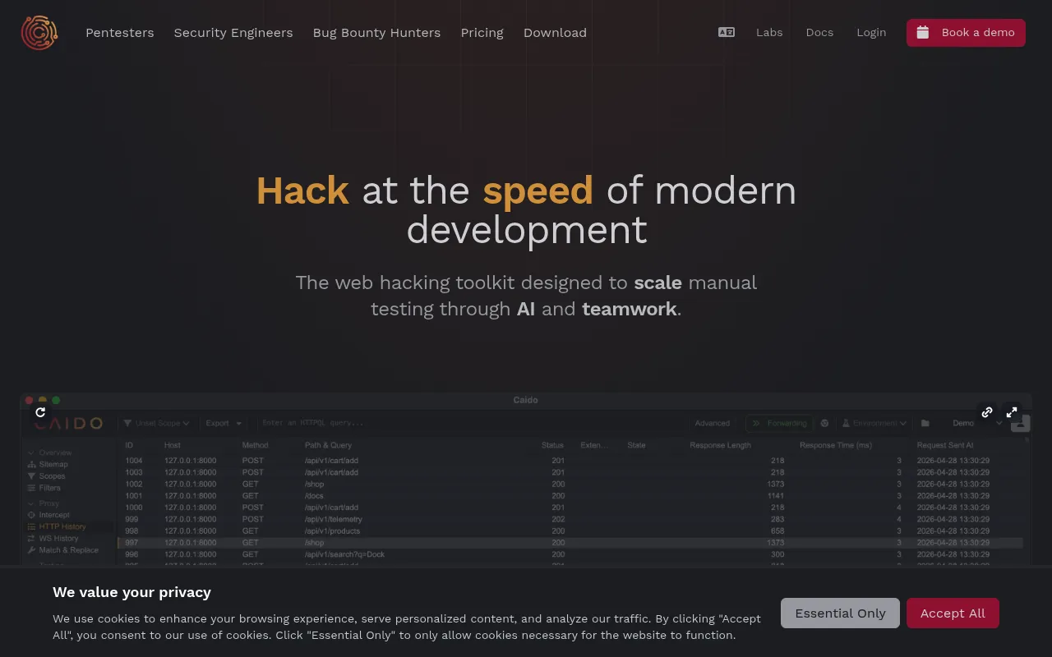This screenshot has height=657, width=1052.
Task: Focus the HTTPQL query input field
Action: pos(470,423)
